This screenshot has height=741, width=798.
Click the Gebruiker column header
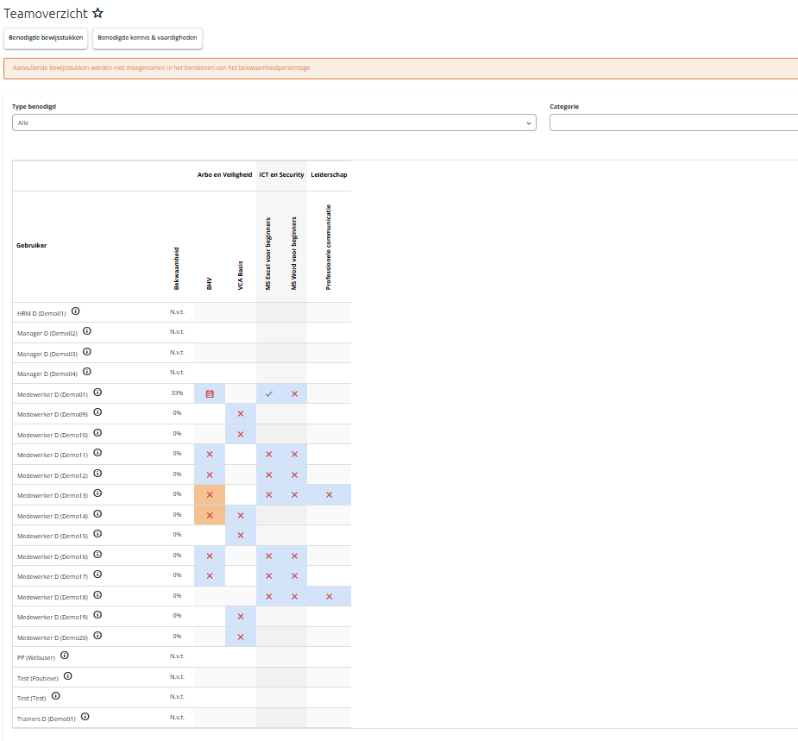pos(32,245)
